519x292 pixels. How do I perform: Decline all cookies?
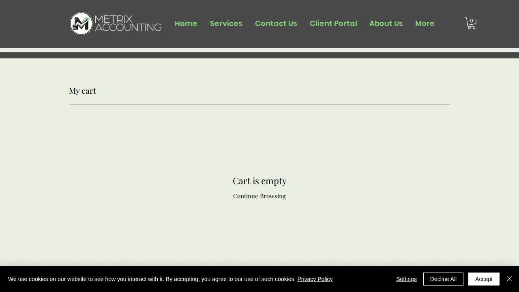point(443,279)
